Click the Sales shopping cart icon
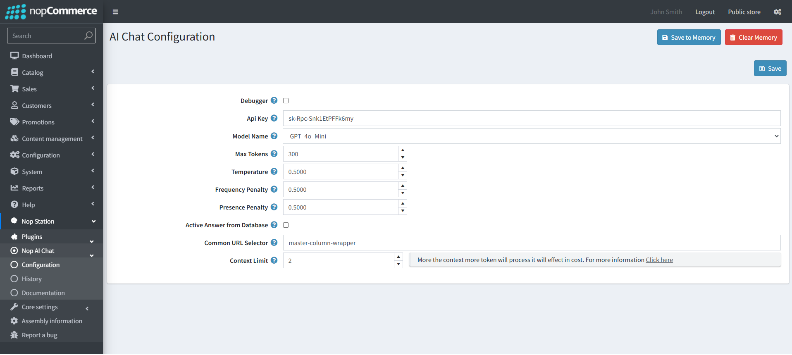Screen dimensions: 792x355 coord(14,89)
